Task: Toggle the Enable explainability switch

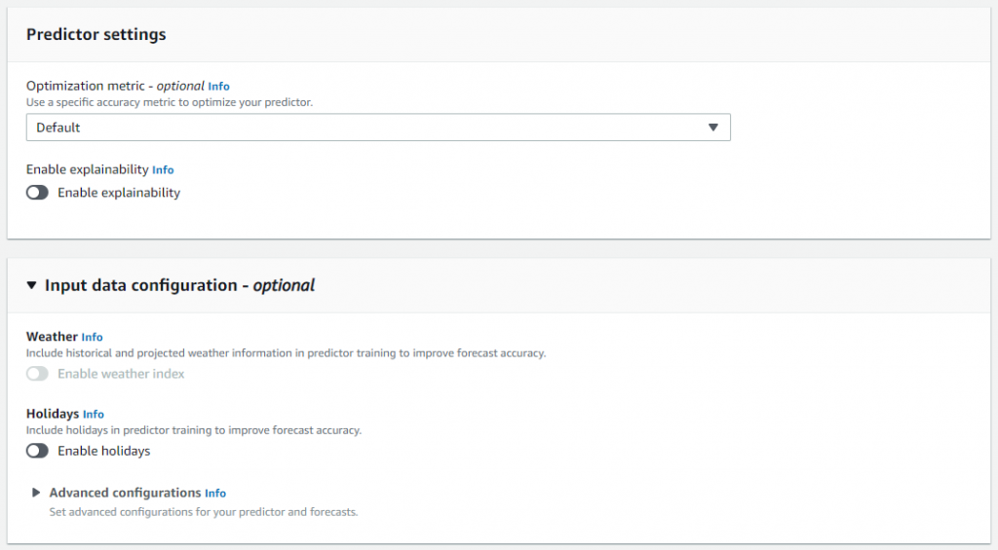Action: [x=38, y=193]
